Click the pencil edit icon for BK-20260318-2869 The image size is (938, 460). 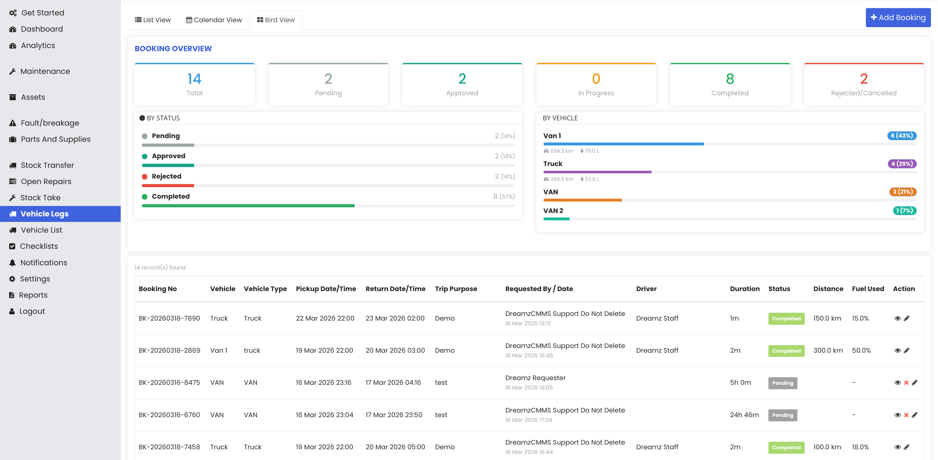point(907,350)
